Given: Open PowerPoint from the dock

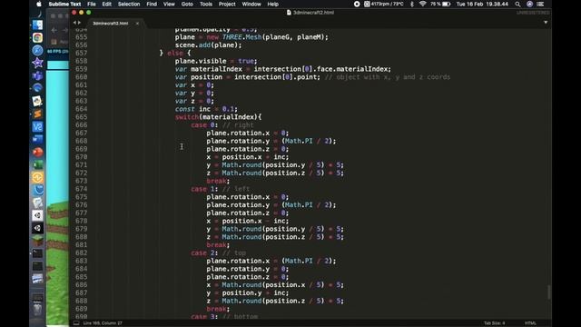Looking at the screenshot, I should click(37, 152).
